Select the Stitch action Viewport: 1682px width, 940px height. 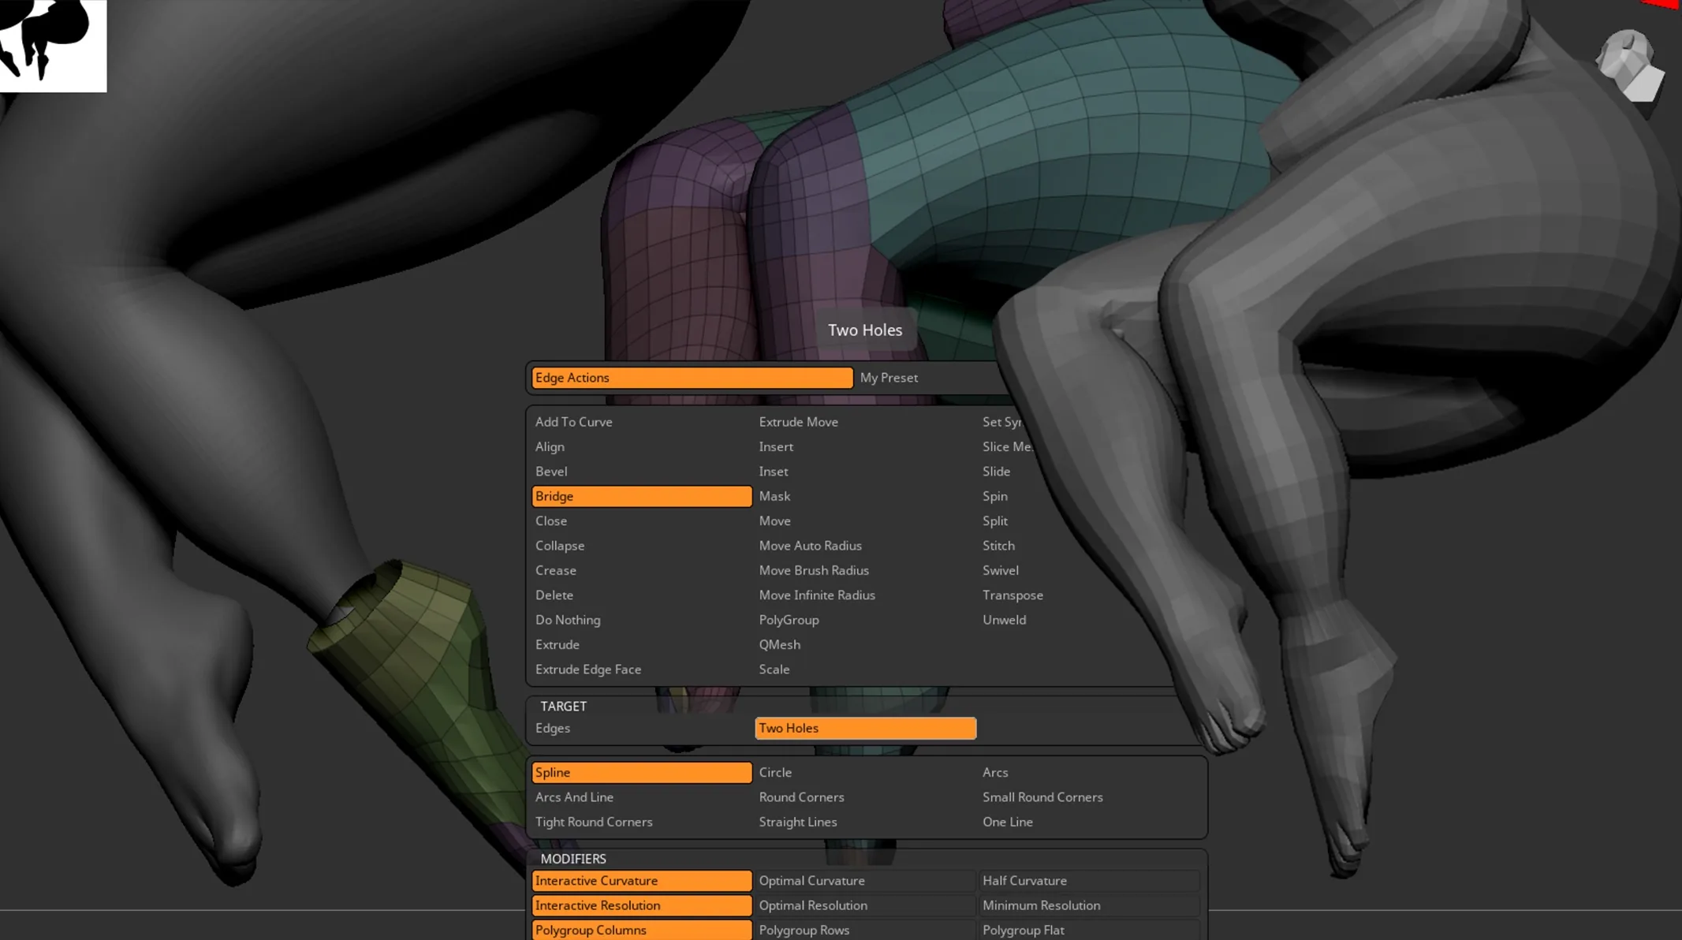pos(998,546)
